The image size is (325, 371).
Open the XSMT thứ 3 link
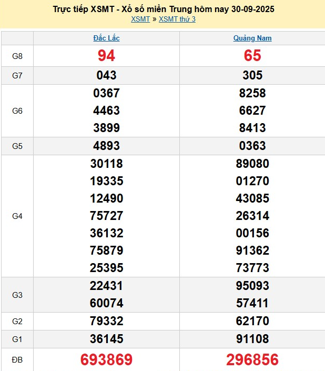click(x=177, y=19)
